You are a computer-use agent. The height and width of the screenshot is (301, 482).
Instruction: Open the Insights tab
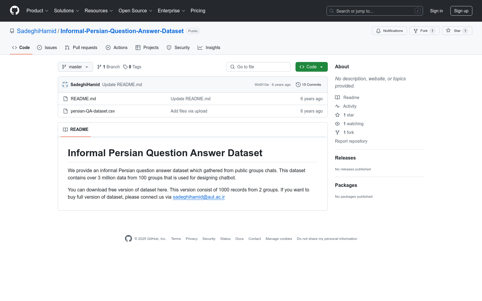point(209,48)
